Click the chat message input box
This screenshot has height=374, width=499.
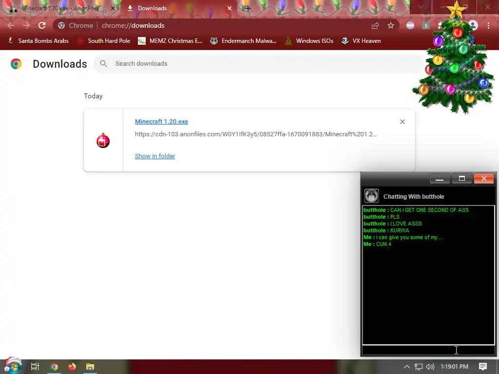click(x=428, y=350)
